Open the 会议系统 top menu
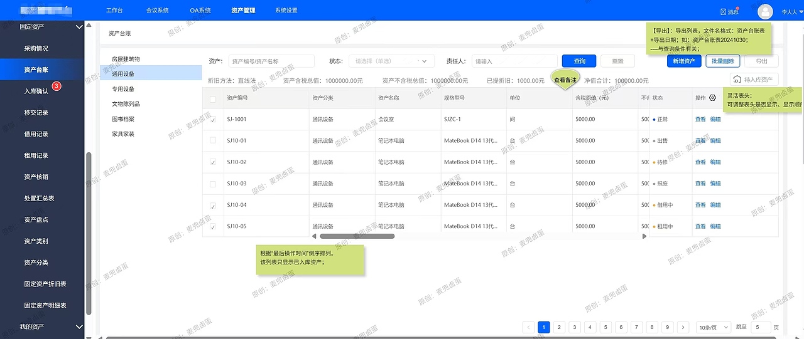804x339 pixels. tap(157, 11)
